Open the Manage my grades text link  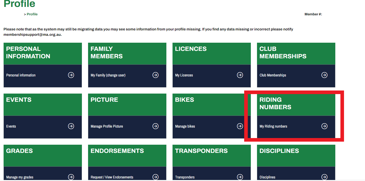click(20, 177)
